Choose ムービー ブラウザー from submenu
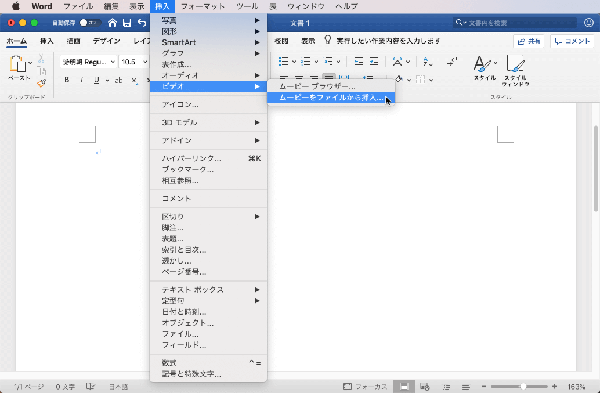 pos(331,87)
